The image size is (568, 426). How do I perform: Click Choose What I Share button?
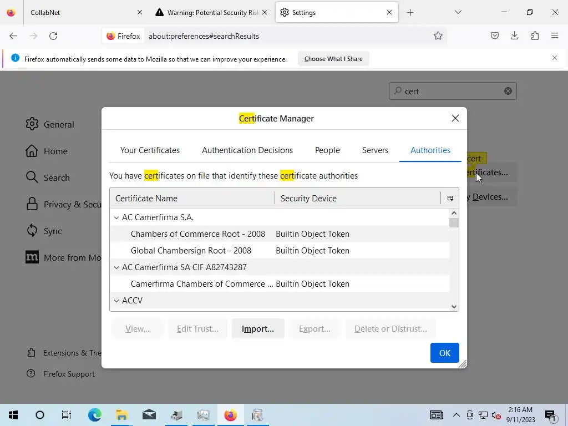coord(333,59)
